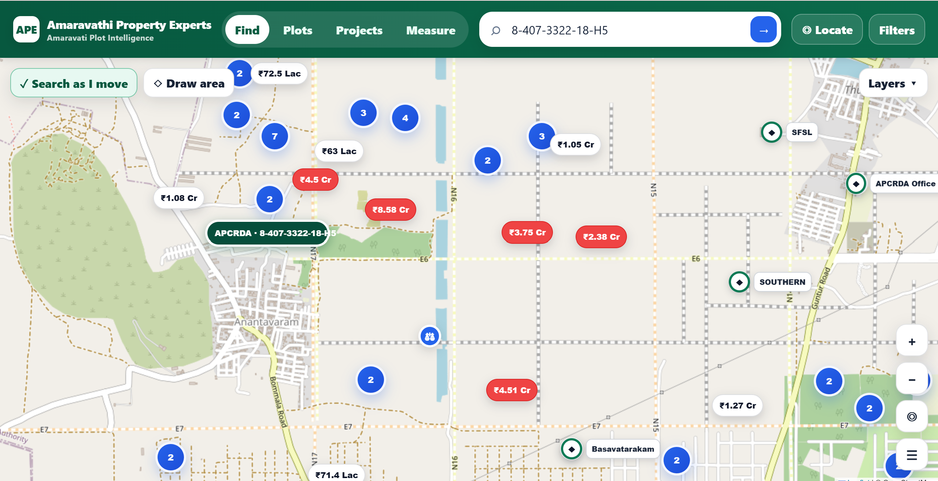Click the ₹1.05 Cr price label
Viewport: 938px width, 481px height.
[576, 145]
